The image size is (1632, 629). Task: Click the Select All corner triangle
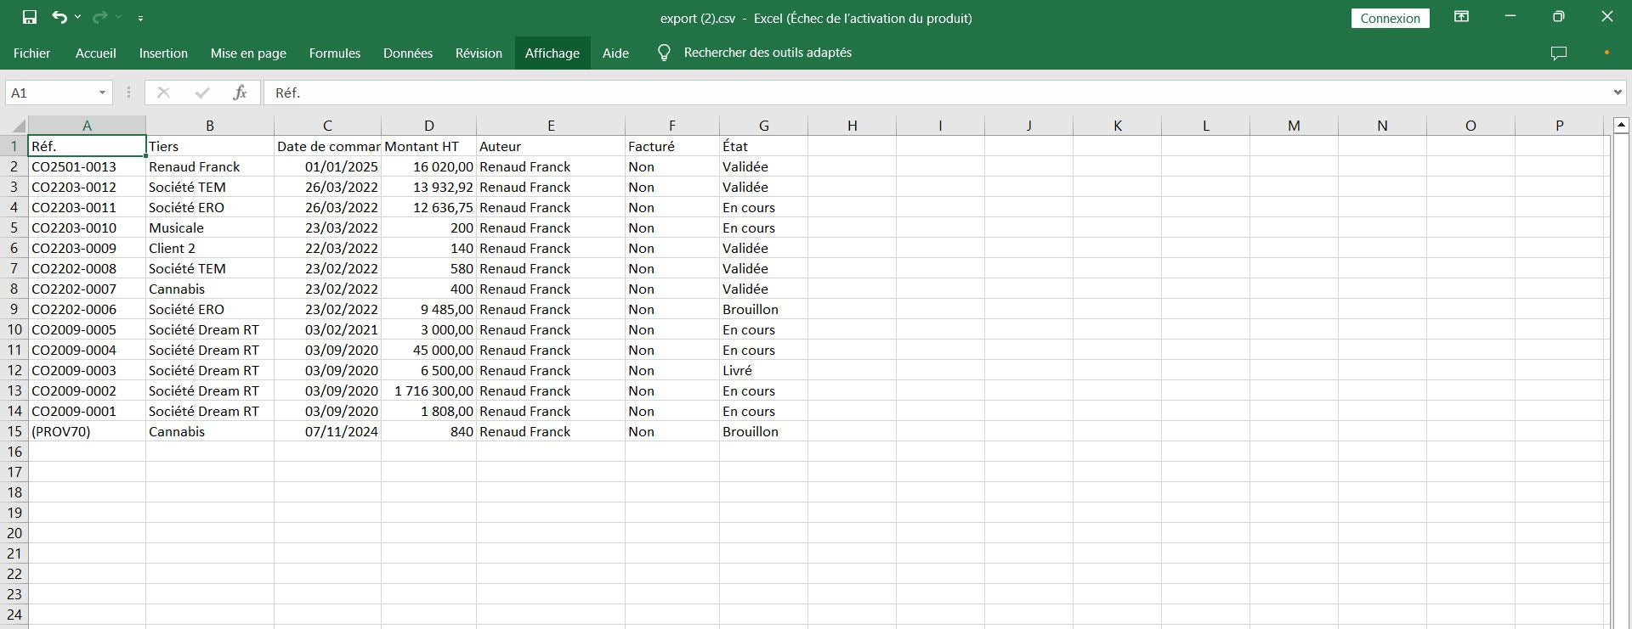tap(16, 126)
